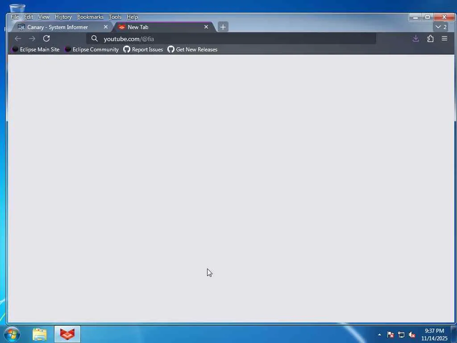Screen dimensions: 457x343
Task: Open a new tab with plus button
Action: point(223,27)
